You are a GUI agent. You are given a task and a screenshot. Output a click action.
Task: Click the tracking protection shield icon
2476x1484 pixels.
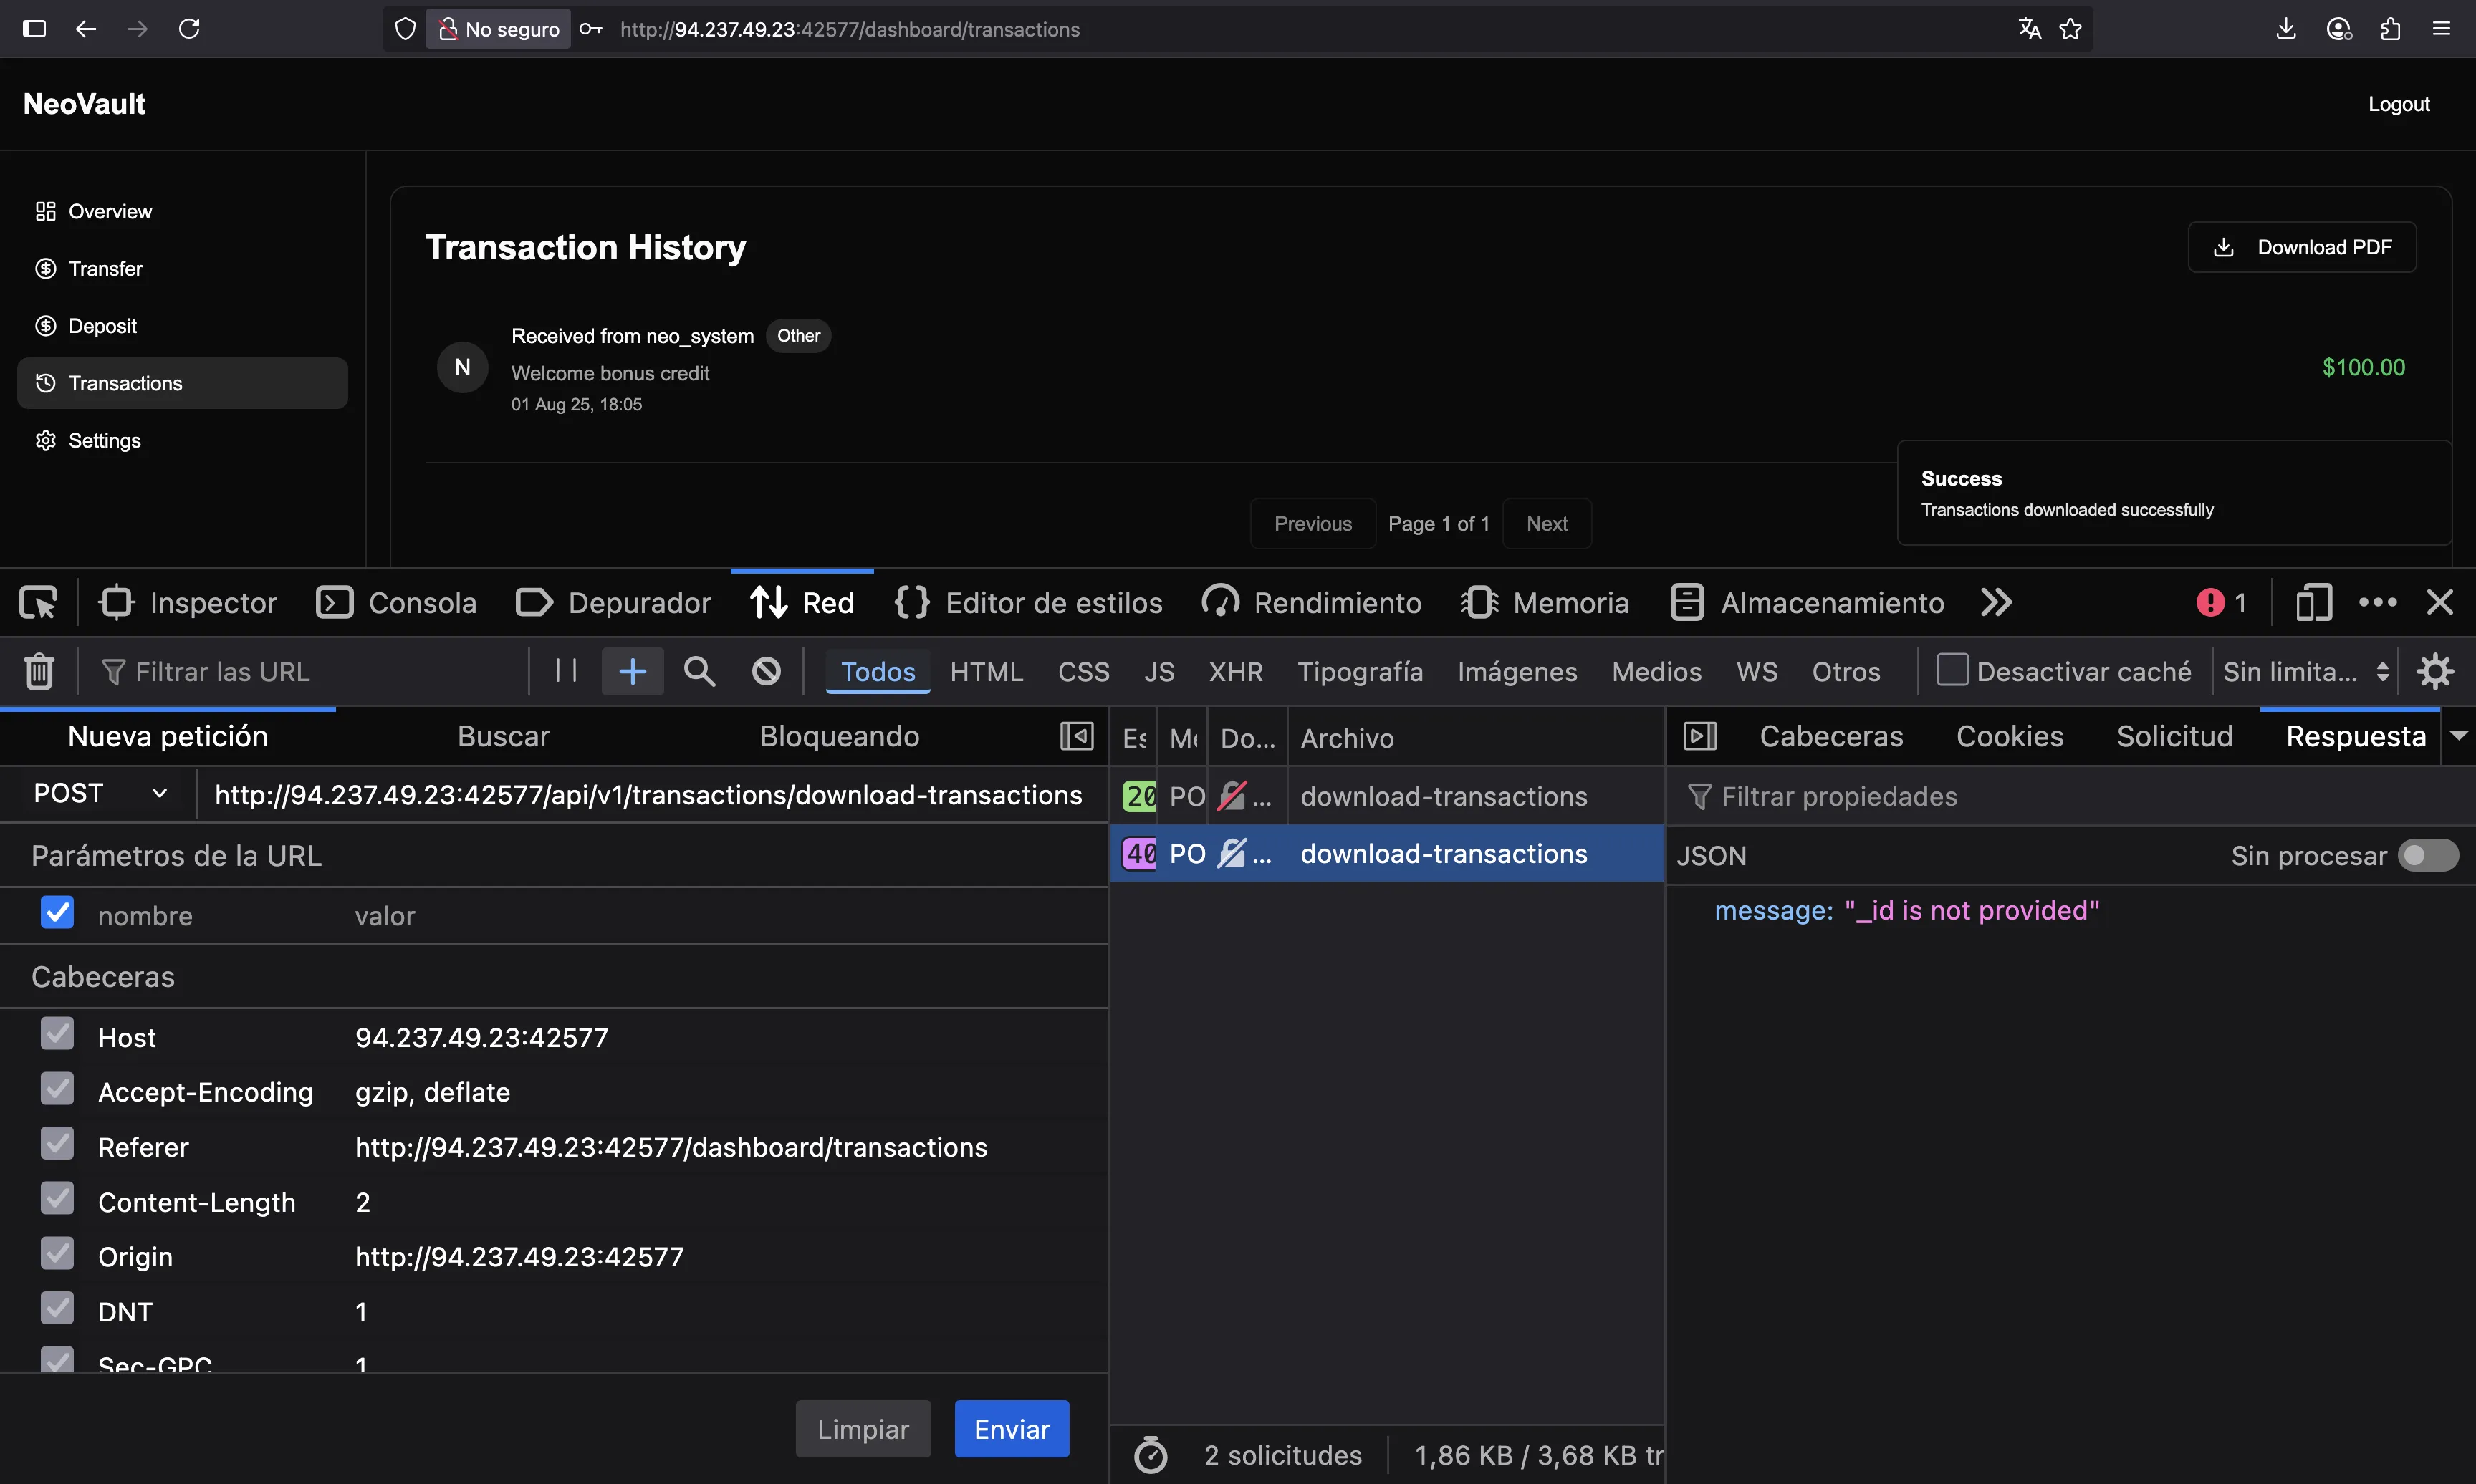pos(405,29)
